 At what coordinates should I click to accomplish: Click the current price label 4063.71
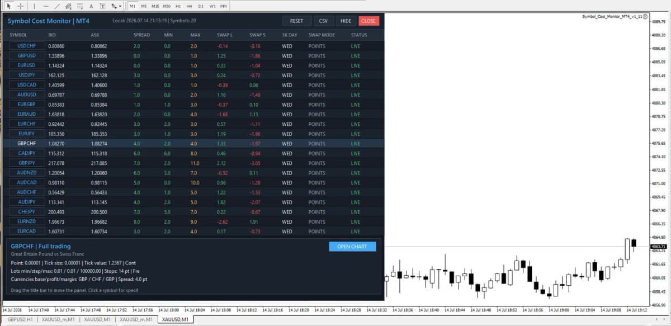659,246
